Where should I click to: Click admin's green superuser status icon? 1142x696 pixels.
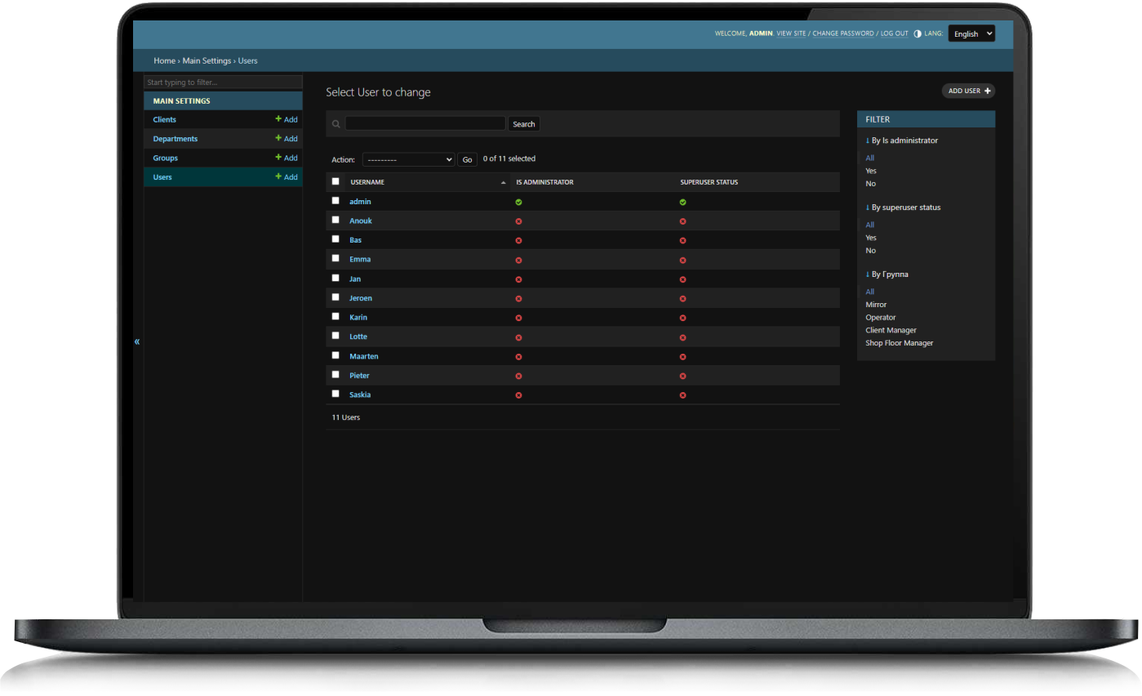coord(682,202)
